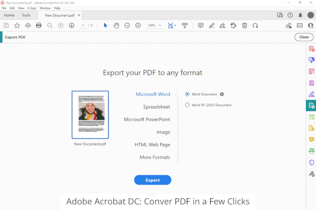The image size is (316, 210).
Task: Close the Export PDF panel
Action: click(x=304, y=37)
